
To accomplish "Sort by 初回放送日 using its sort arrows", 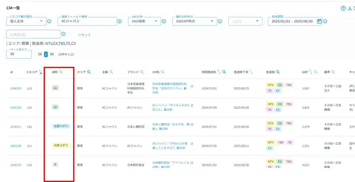I will pos(219,72).
